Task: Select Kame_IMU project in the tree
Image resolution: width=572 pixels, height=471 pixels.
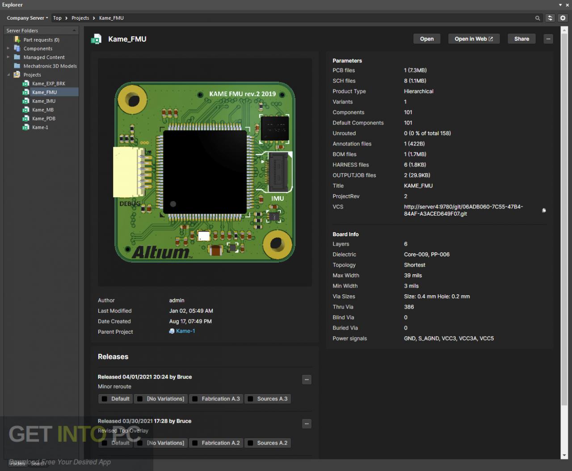Action: click(44, 101)
